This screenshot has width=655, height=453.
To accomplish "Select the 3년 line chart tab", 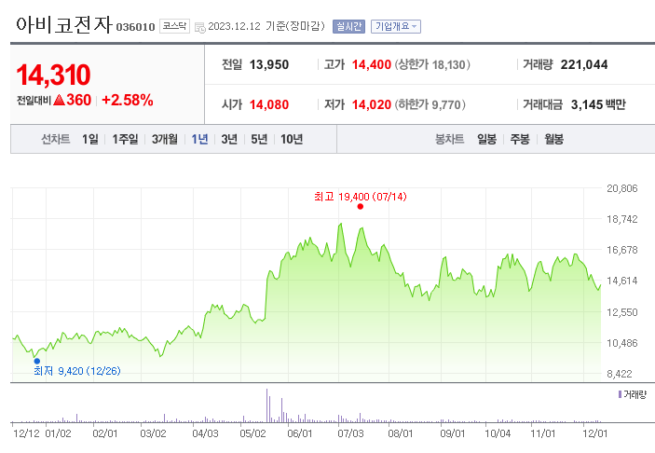I will coord(229,139).
